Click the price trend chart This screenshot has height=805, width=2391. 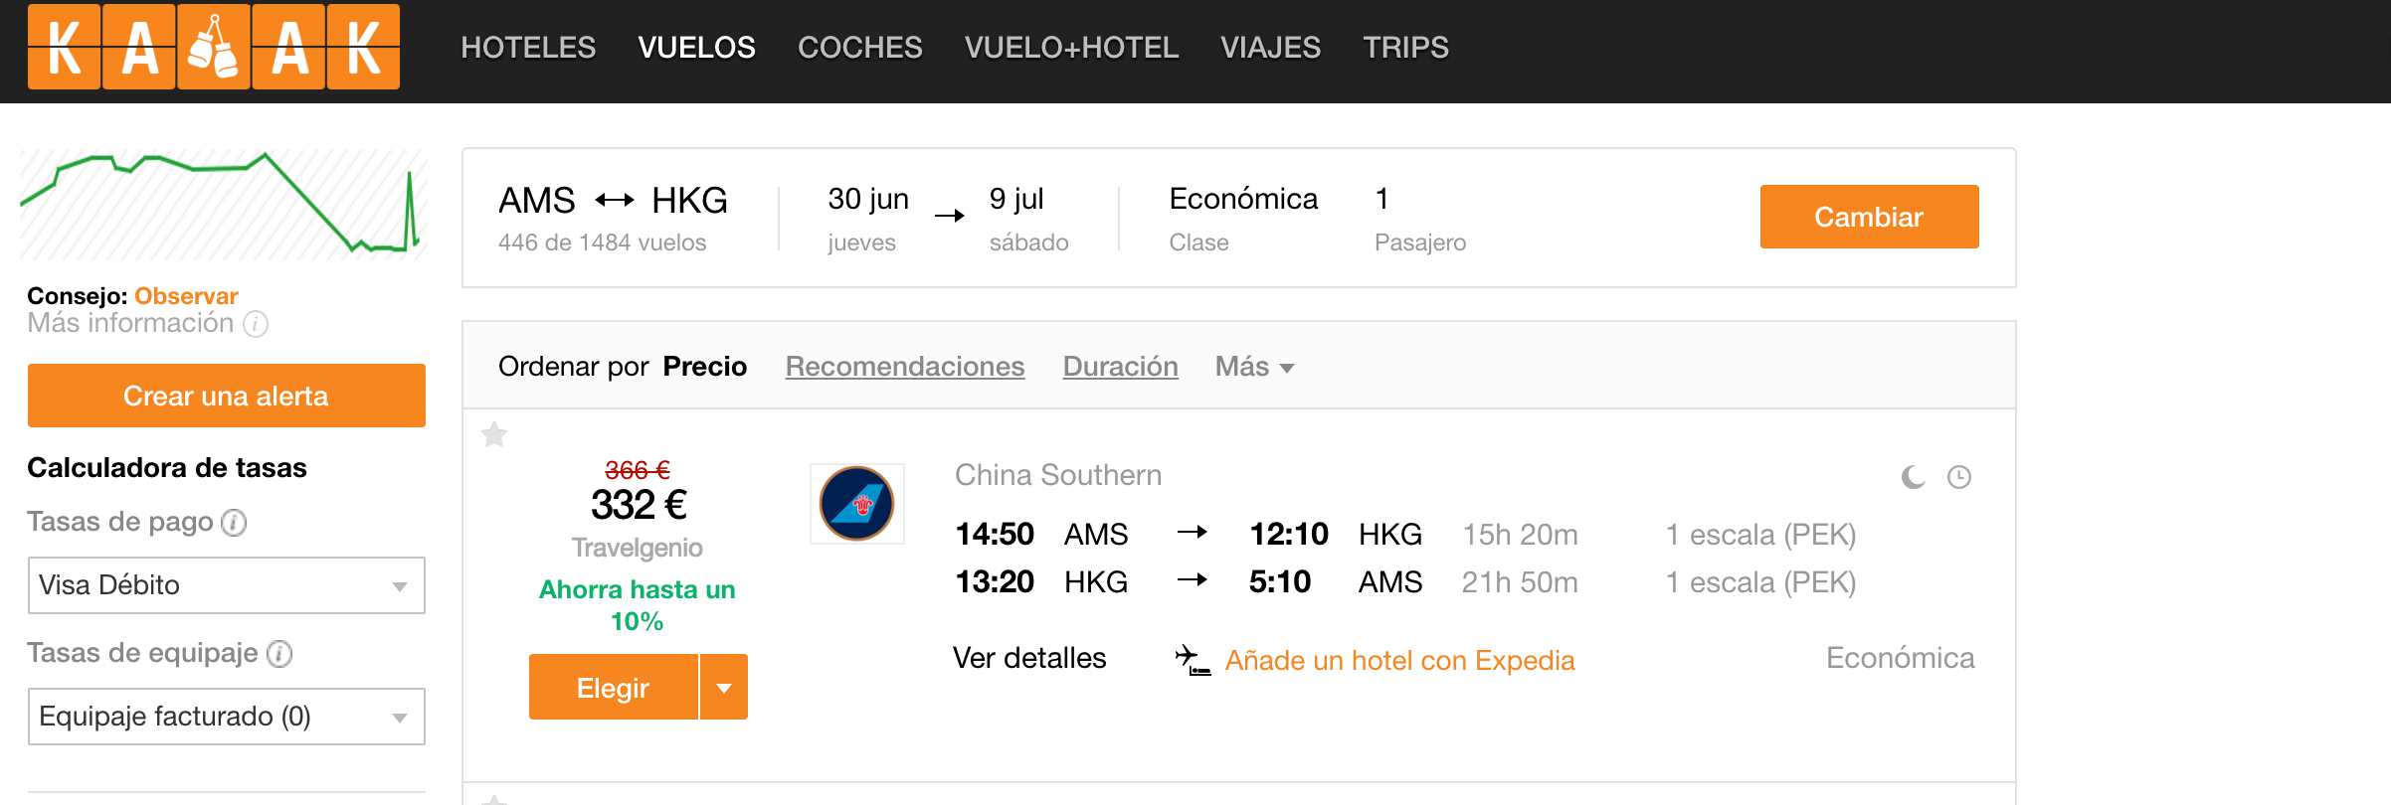tap(224, 204)
